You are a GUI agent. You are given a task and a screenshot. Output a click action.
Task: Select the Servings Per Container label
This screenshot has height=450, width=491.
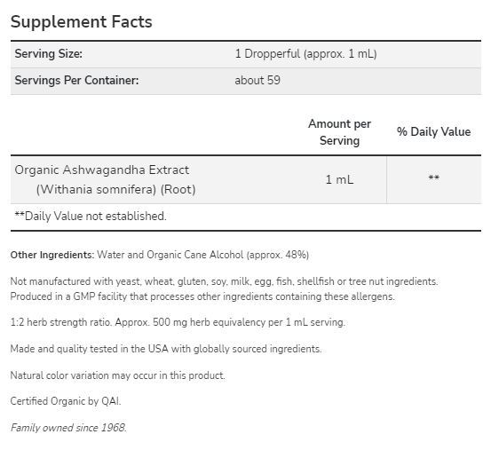coord(76,81)
